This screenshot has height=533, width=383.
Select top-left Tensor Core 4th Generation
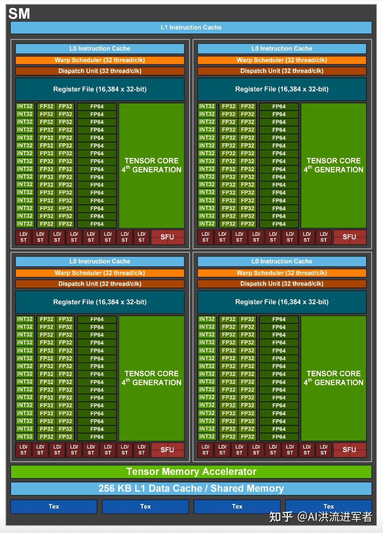(x=152, y=166)
